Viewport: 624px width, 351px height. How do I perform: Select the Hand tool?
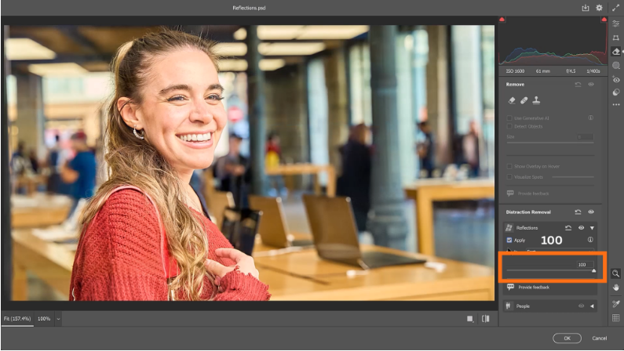point(616,288)
